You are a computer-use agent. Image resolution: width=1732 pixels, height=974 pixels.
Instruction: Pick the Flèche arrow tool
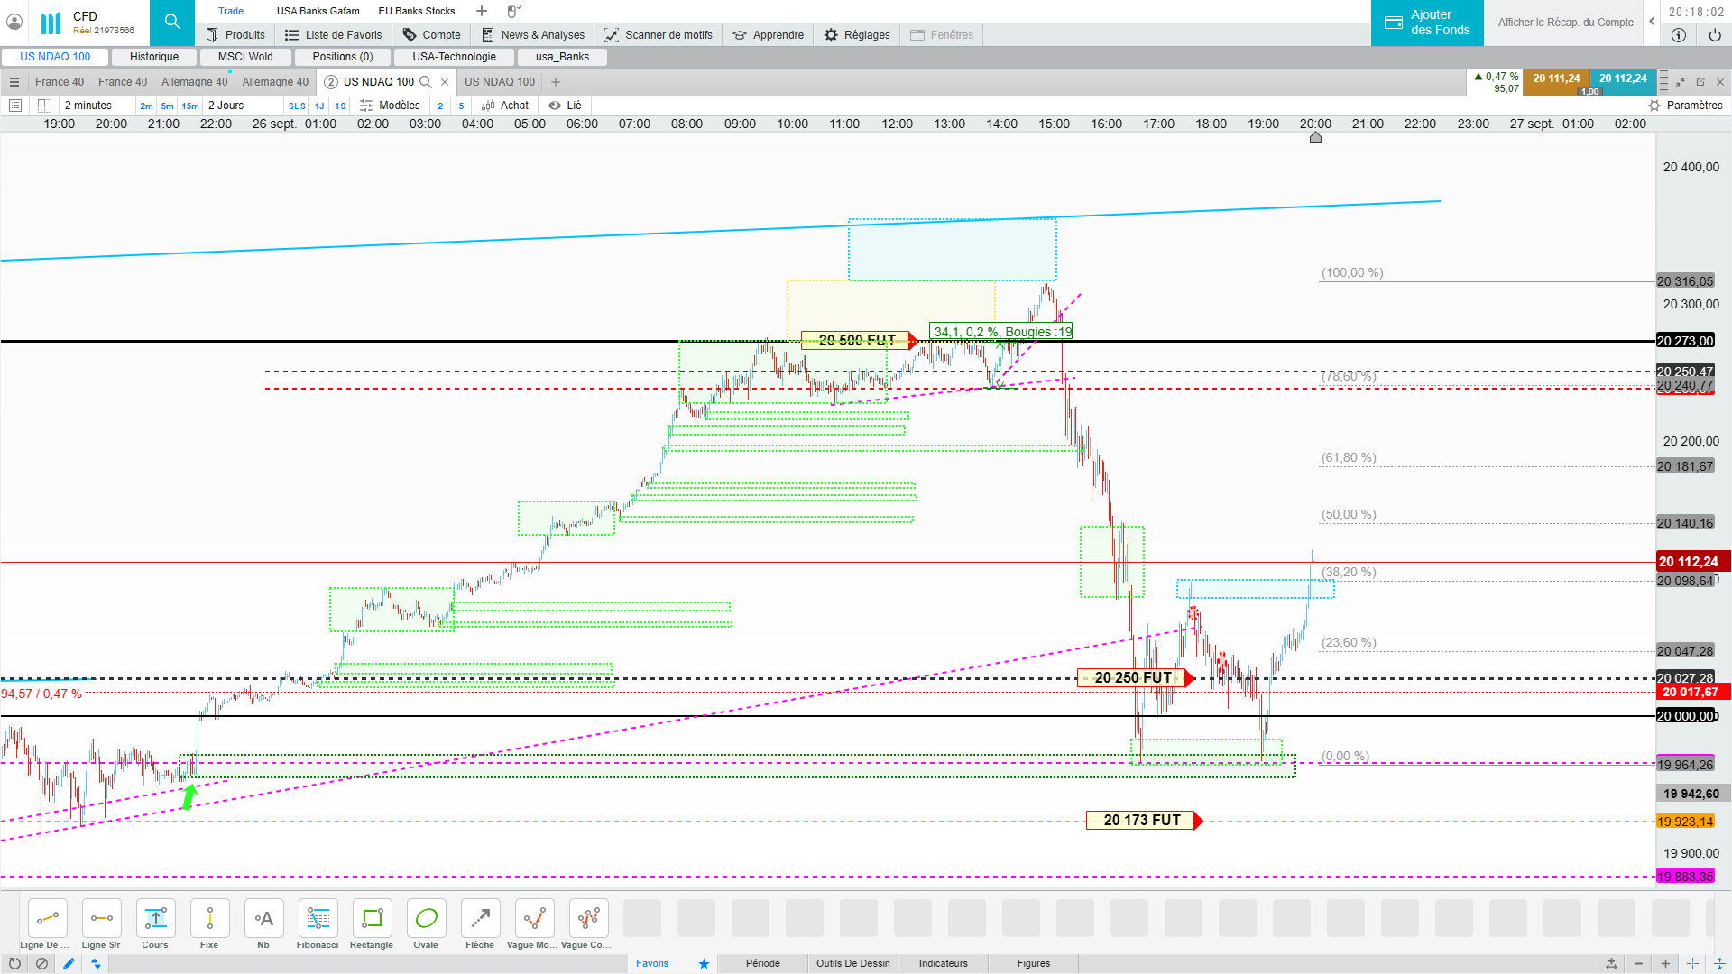(x=480, y=919)
